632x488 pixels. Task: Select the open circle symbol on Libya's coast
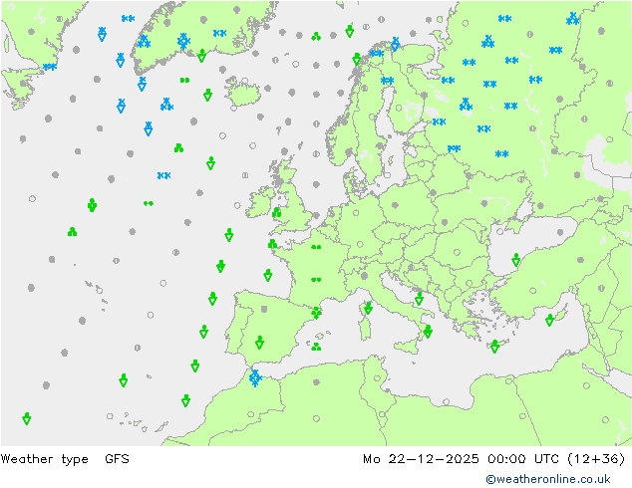446,401
